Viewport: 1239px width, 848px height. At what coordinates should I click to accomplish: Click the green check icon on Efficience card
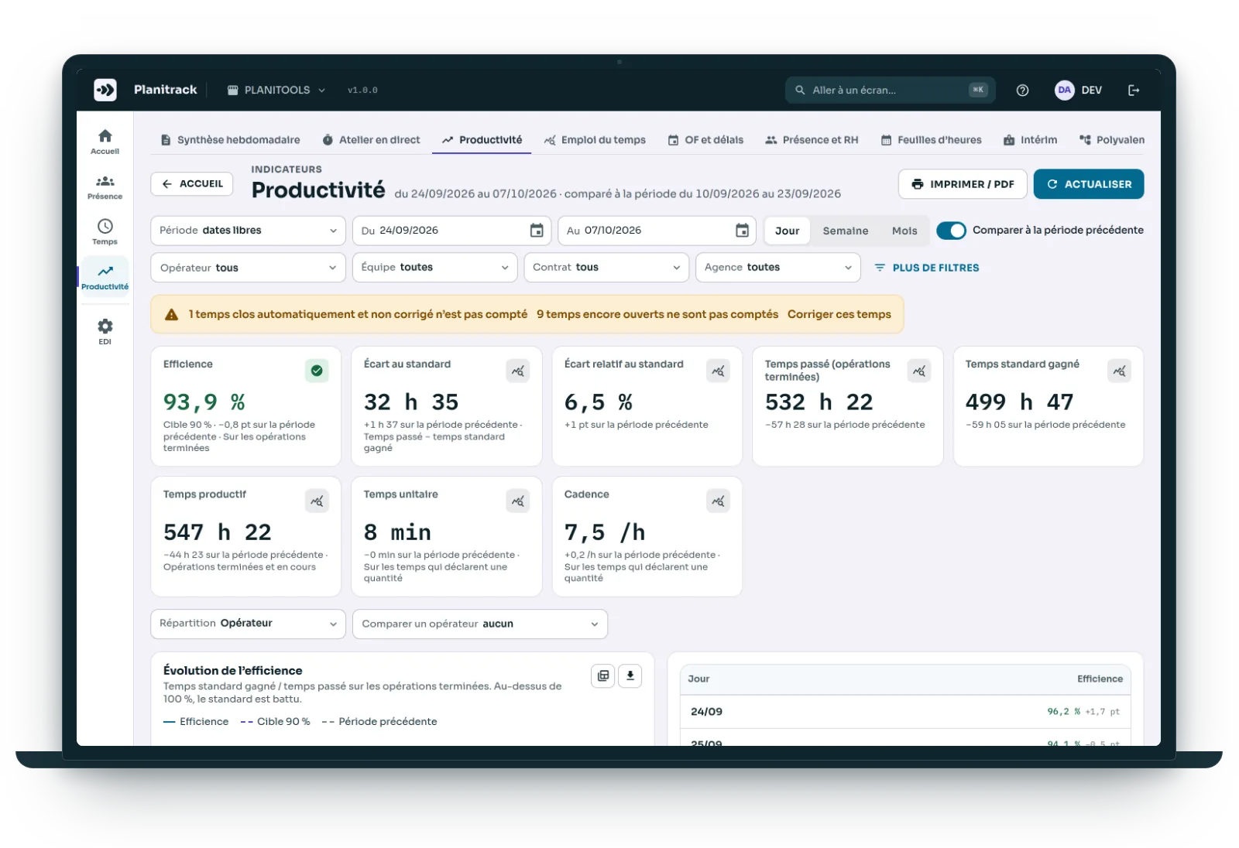[317, 371]
